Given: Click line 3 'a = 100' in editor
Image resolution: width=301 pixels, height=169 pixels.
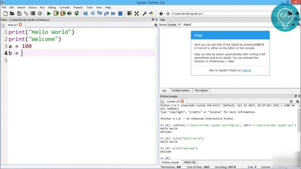Looking at the screenshot, I should 20,46.
